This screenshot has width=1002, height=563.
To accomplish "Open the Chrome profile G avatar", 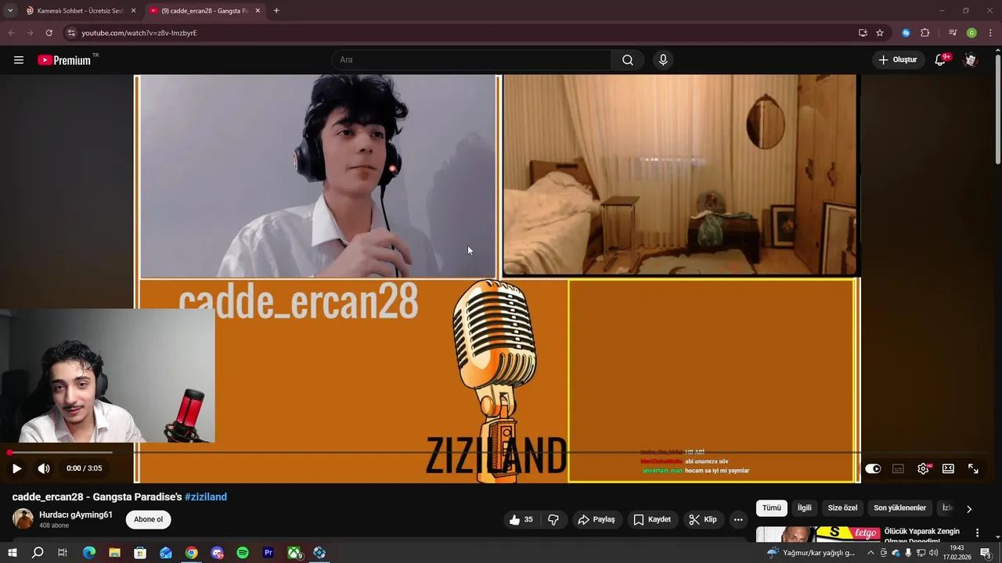I will pos(971,33).
